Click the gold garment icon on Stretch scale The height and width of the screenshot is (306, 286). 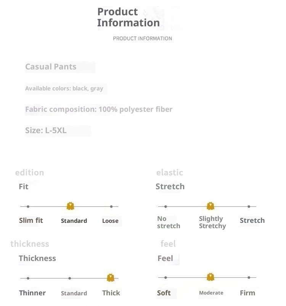coord(210,206)
